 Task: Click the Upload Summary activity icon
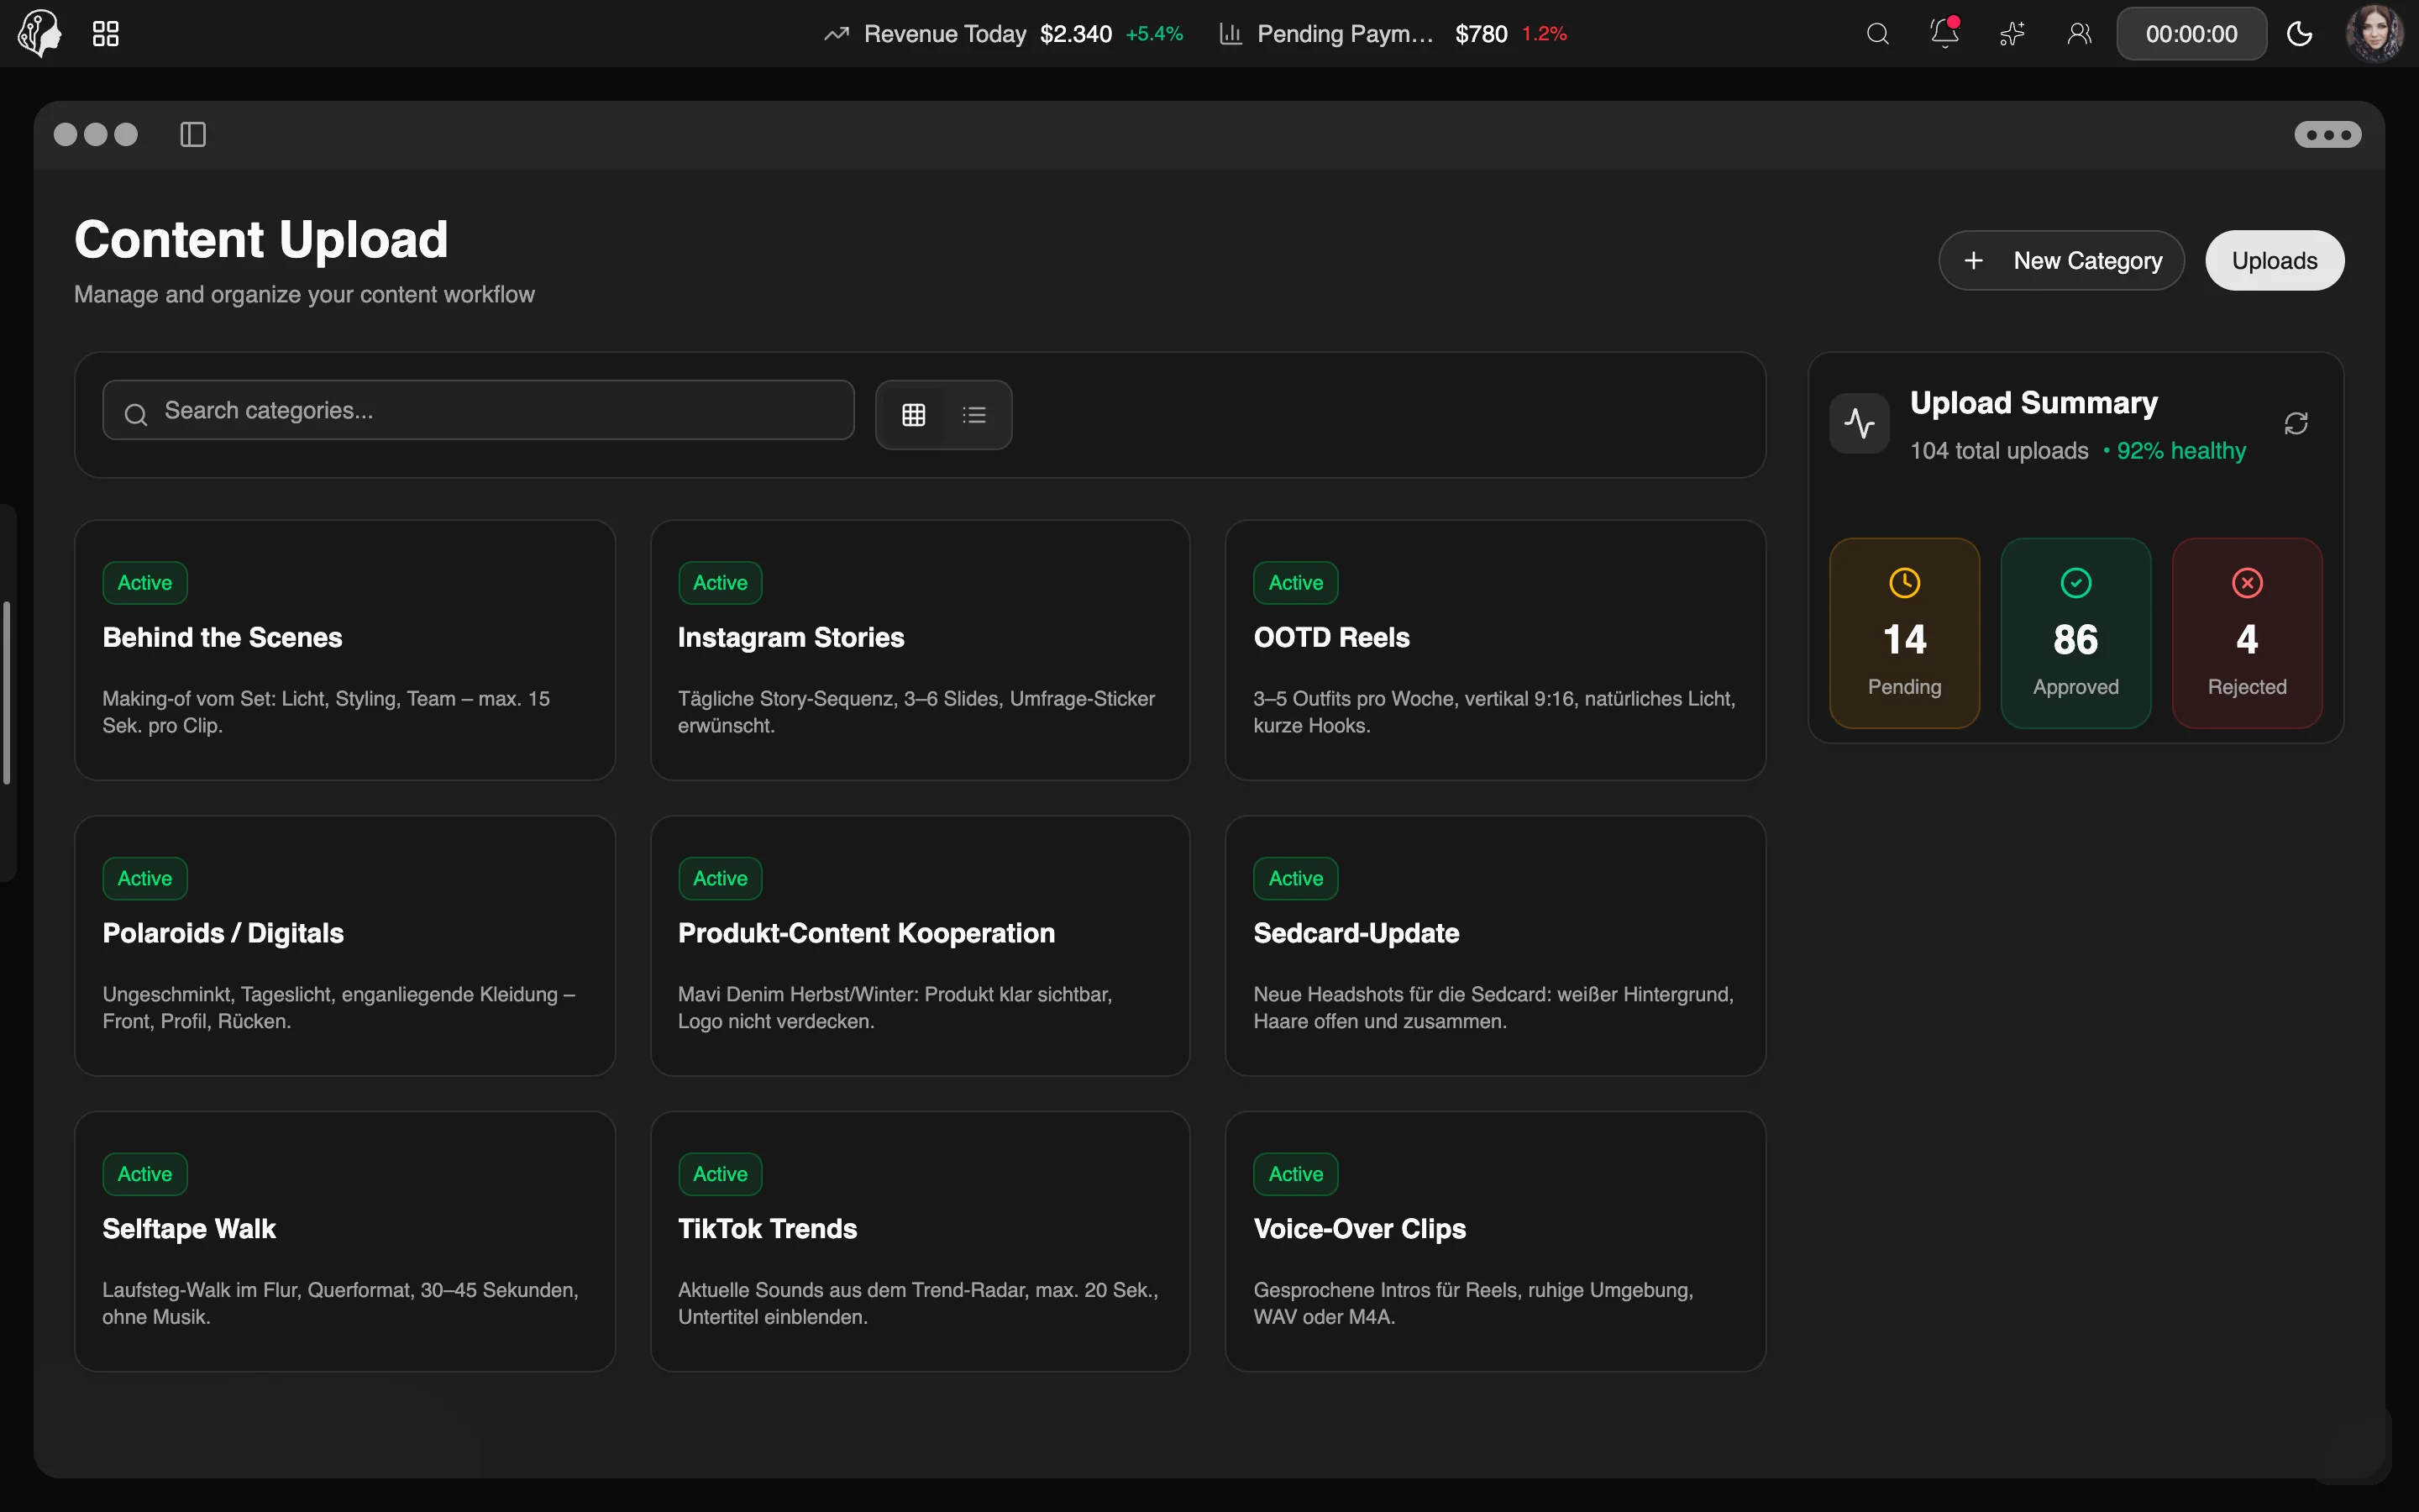(1860, 423)
